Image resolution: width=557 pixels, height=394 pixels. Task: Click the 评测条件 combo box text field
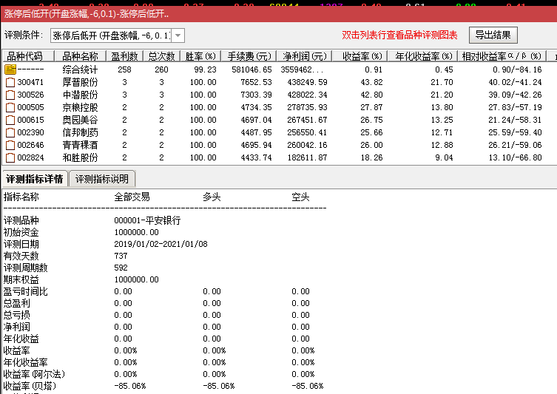111,35
